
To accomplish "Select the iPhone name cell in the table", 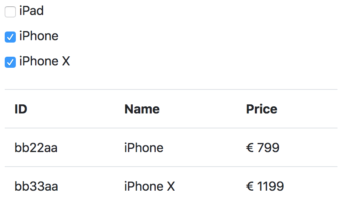I will 144,148.
